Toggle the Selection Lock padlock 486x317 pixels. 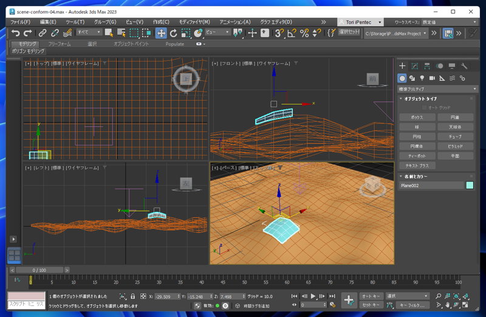click(x=132, y=296)
